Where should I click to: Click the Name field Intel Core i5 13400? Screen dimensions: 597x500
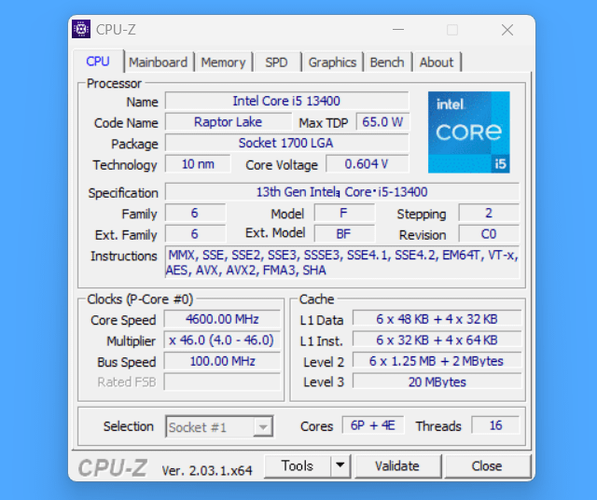tap(287, 101)
